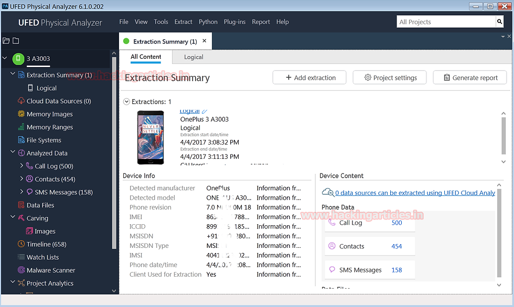Click the Call Log 500 count link
The height and width of the screenshot is (307, 514).
click(397, 223)
